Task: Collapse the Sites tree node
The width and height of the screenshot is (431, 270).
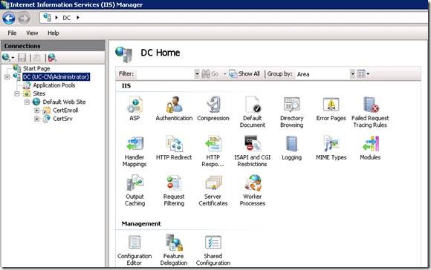Action: point(17,94)
